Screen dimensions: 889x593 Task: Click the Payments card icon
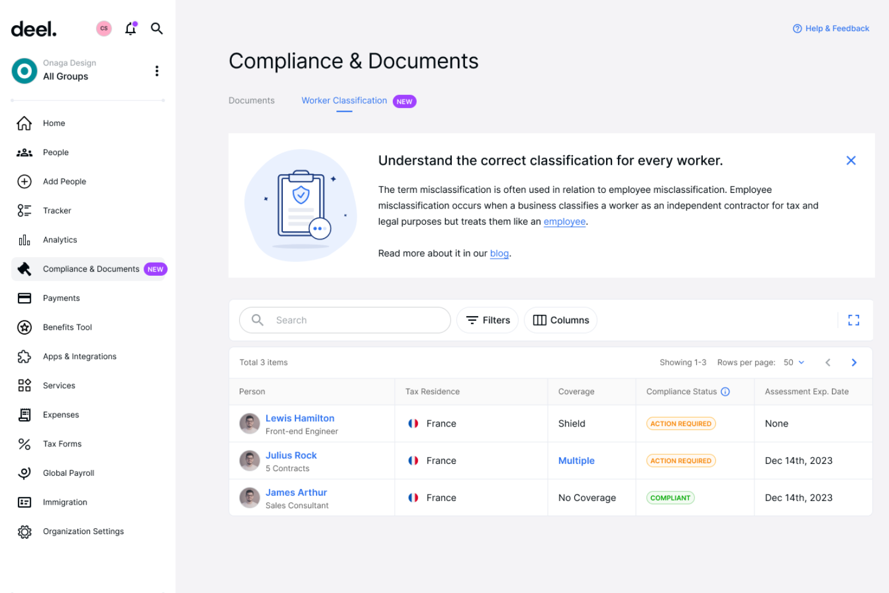click(x=24, y=298)
